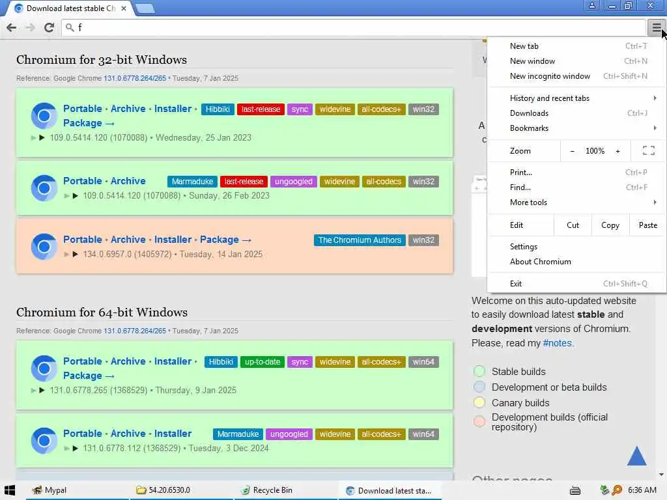
Task: Follow the #notes link
Action: click(558, 343)
